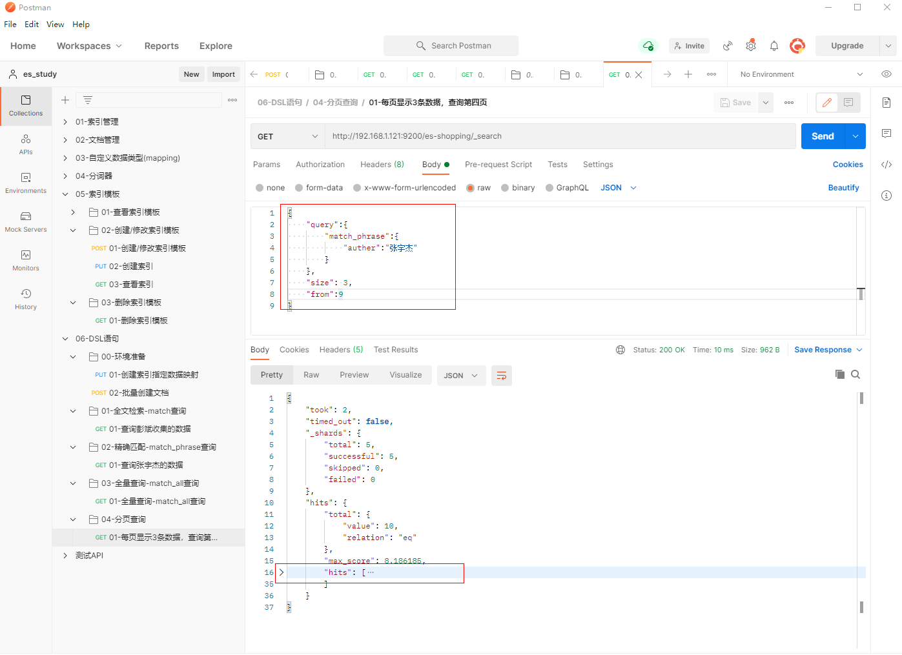Click the wrap lines icon in response
This screenshot has height=655, width=902.
click(x=501, y=376)
